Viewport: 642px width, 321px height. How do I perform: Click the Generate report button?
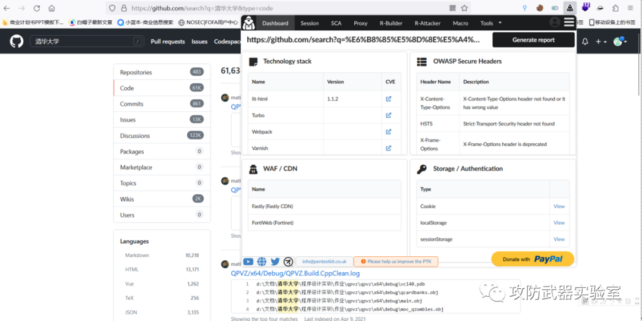[533, 40]
